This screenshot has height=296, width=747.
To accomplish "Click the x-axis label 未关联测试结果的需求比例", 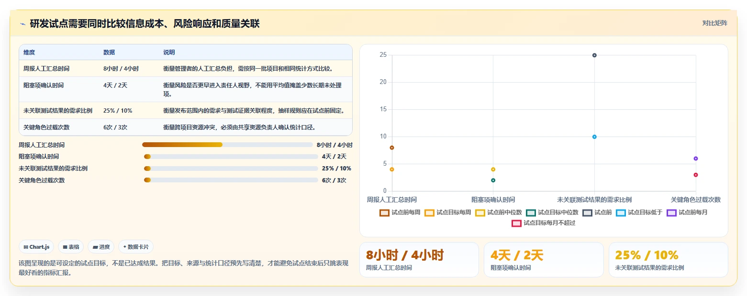I will (x=594, y=200).
